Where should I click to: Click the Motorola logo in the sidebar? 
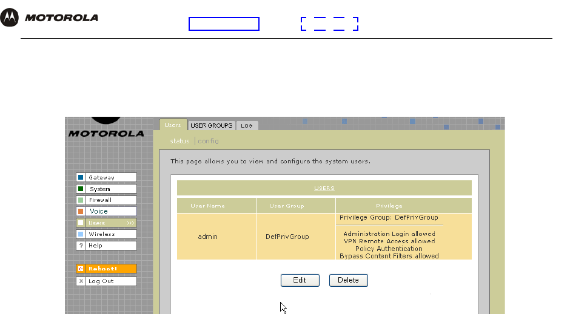pyautogui.click(x=106, y=128)
